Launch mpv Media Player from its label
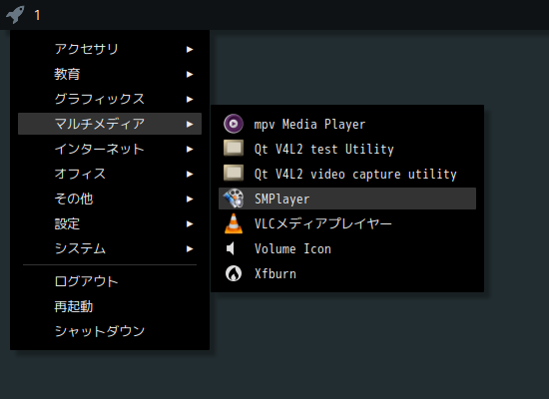549x399 pixels. (x=309, y=125)
